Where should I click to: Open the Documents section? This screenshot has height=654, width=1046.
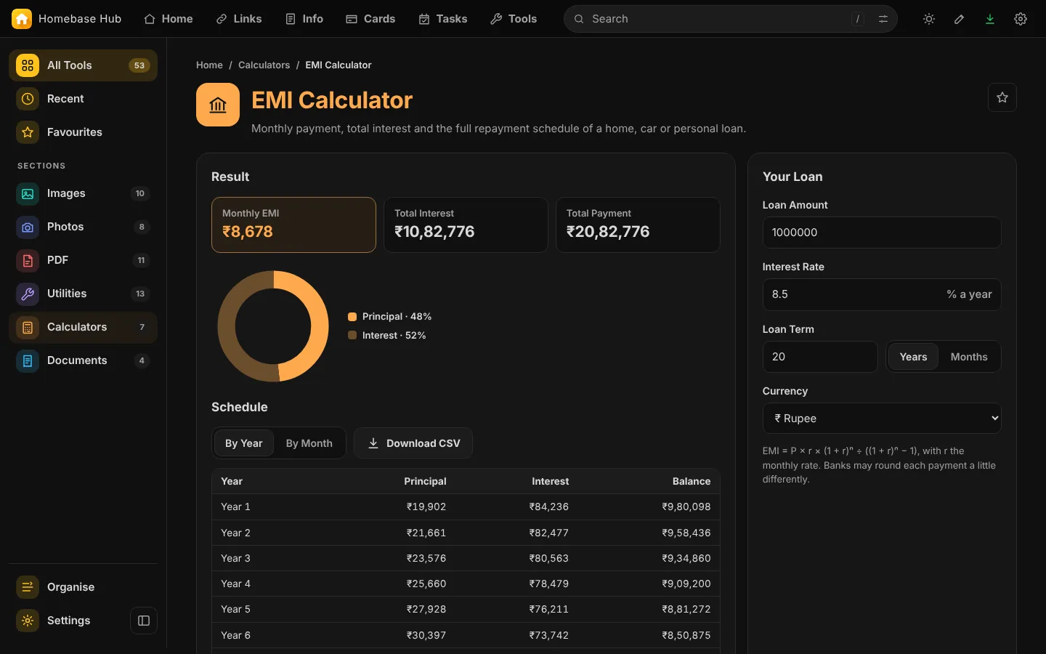pyautogui.click(x=83, y=360)
